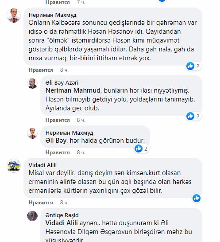Click small Нериман Махмуд avatar on the reply

point(32,133)
